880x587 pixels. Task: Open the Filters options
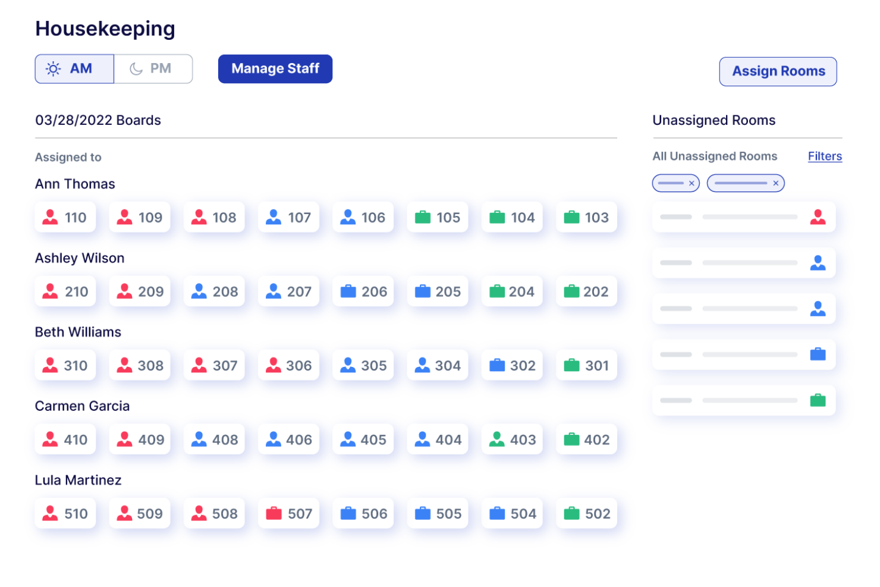click(x=825, y=156)
